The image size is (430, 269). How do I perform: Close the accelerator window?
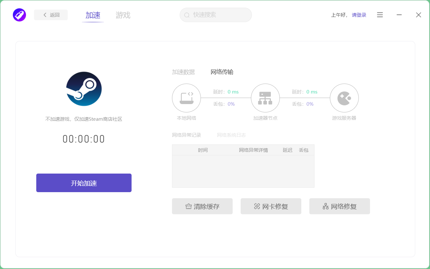[x=418, y=15]
